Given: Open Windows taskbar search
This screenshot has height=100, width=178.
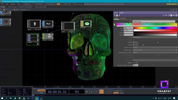Looking at the screenshot, I should (6, 98).
